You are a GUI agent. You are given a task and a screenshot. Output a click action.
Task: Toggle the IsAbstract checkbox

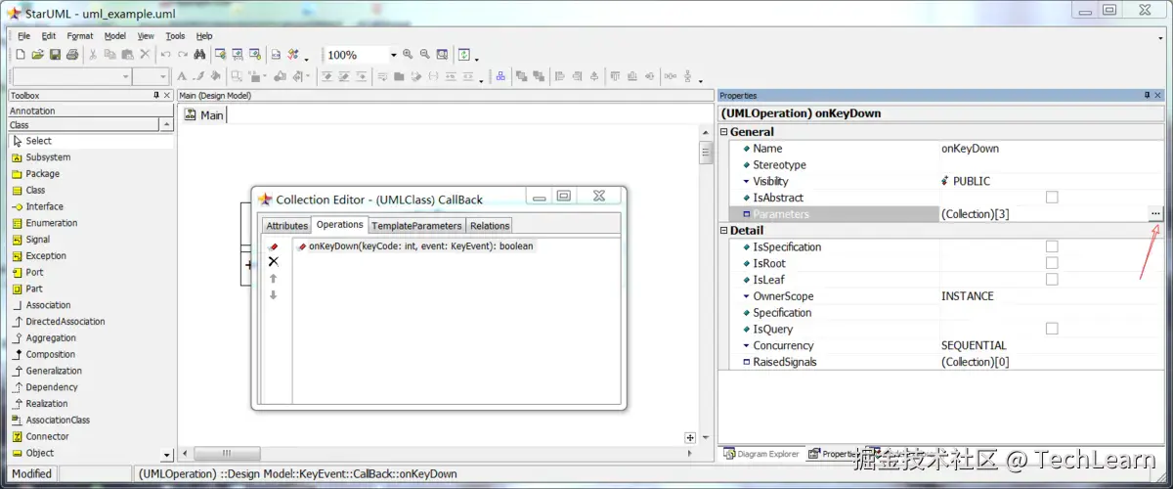[1052, 198]
